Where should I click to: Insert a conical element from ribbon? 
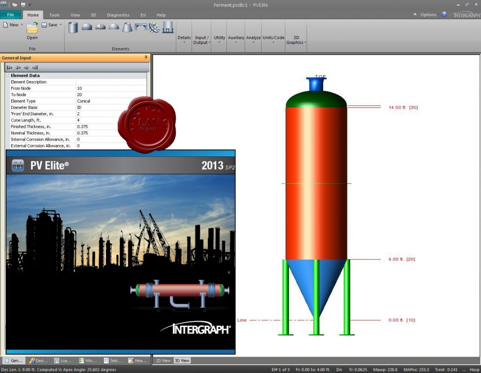pyautogui.click(x=127, y=28)
